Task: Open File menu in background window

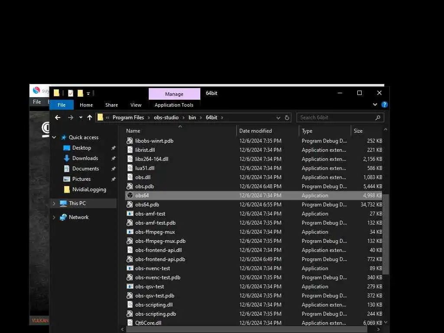Action: (x=37, y=101)
